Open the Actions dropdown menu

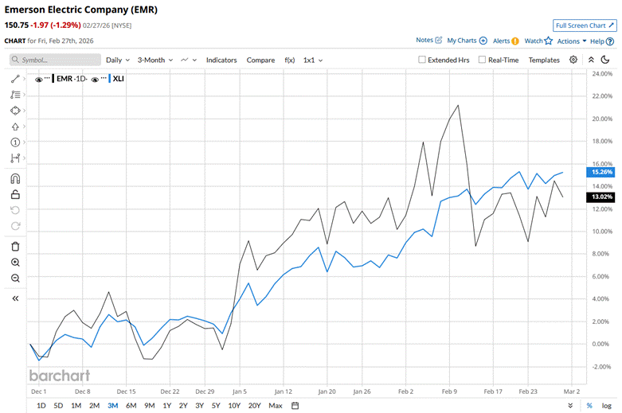pos(572,41)
